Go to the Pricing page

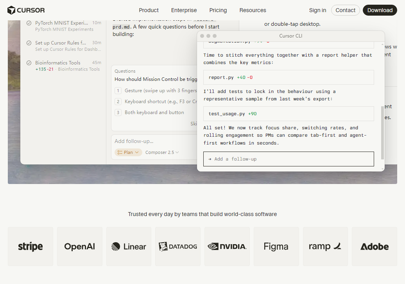218,10
